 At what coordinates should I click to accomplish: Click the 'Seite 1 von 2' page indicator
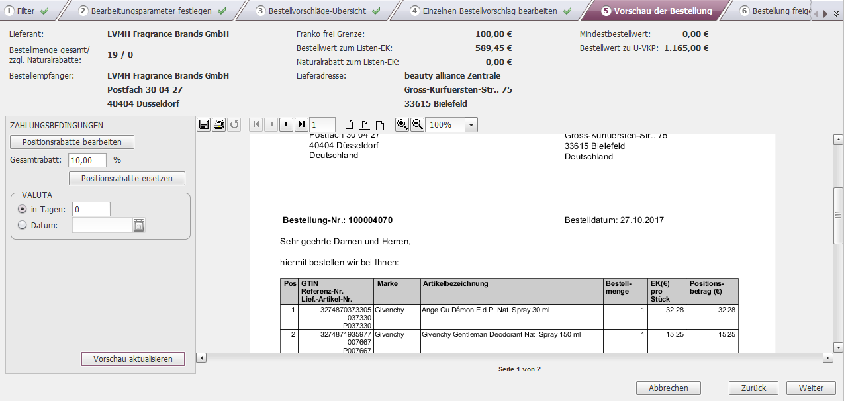(520, 369)
